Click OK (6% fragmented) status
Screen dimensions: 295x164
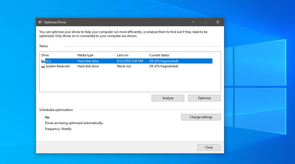point(164,61)
